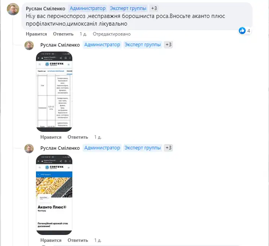Click Нравится under the Аканто Плюс image
269x246 pixels.
tap(51, 240)
